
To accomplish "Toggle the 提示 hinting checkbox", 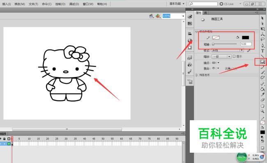I will coord(234,56).
